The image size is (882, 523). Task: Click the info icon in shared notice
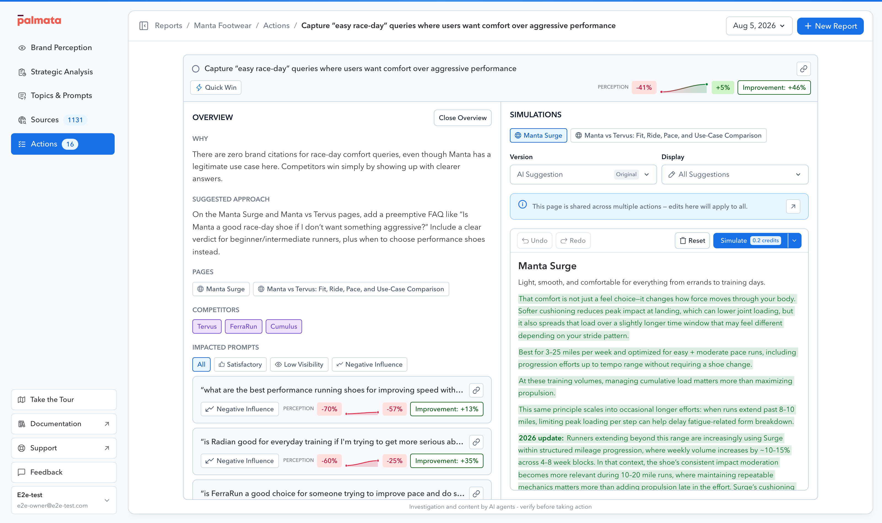(x=522, y=205)
